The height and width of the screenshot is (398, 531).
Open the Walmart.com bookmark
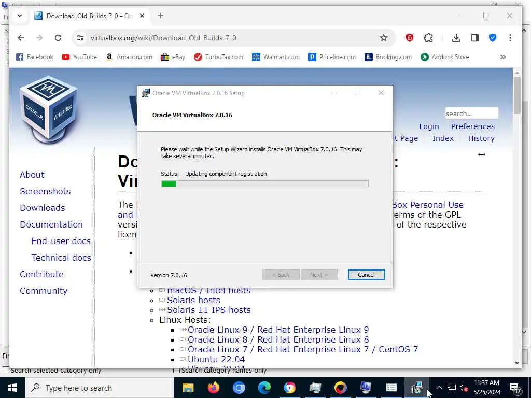click(276, 57)
